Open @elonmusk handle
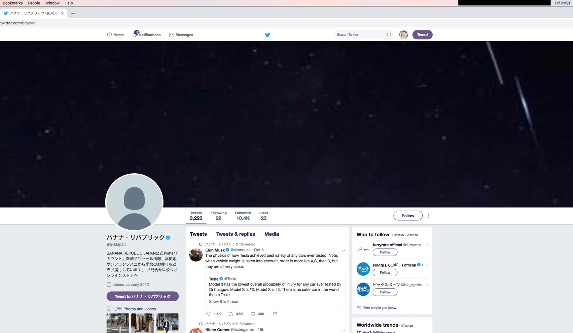Screen dimensions: 573x333 (240, 250)
